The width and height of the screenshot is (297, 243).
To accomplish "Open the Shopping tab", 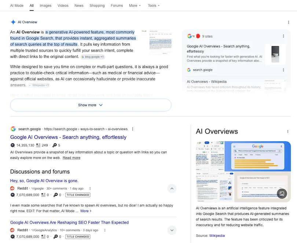I will pyautogui.click(x=97, y=5).
